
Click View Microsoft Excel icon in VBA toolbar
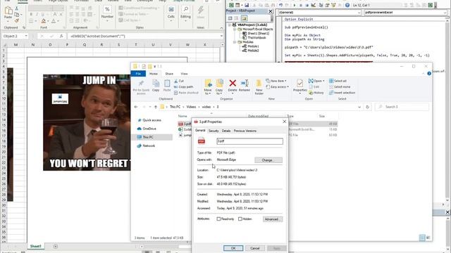pos(232,5)
